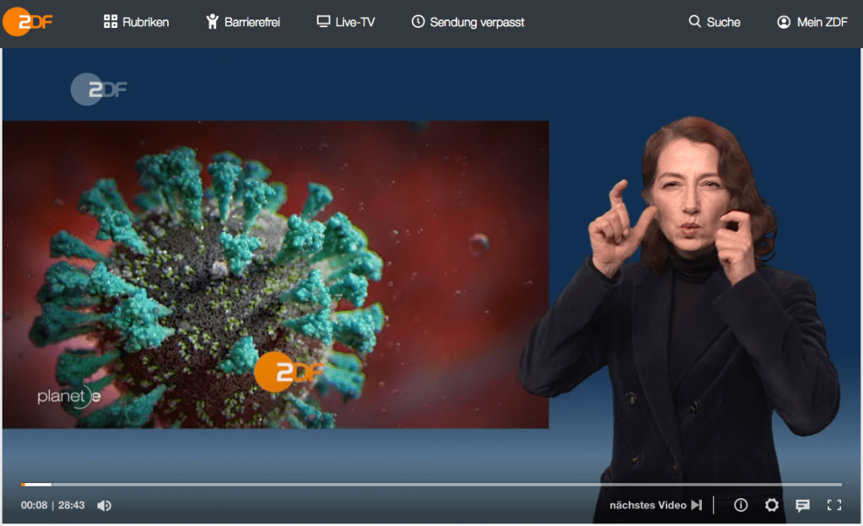863x526 pixels.
Task: Click the ZDF logo in the header
Action: [x=28, y=22]
